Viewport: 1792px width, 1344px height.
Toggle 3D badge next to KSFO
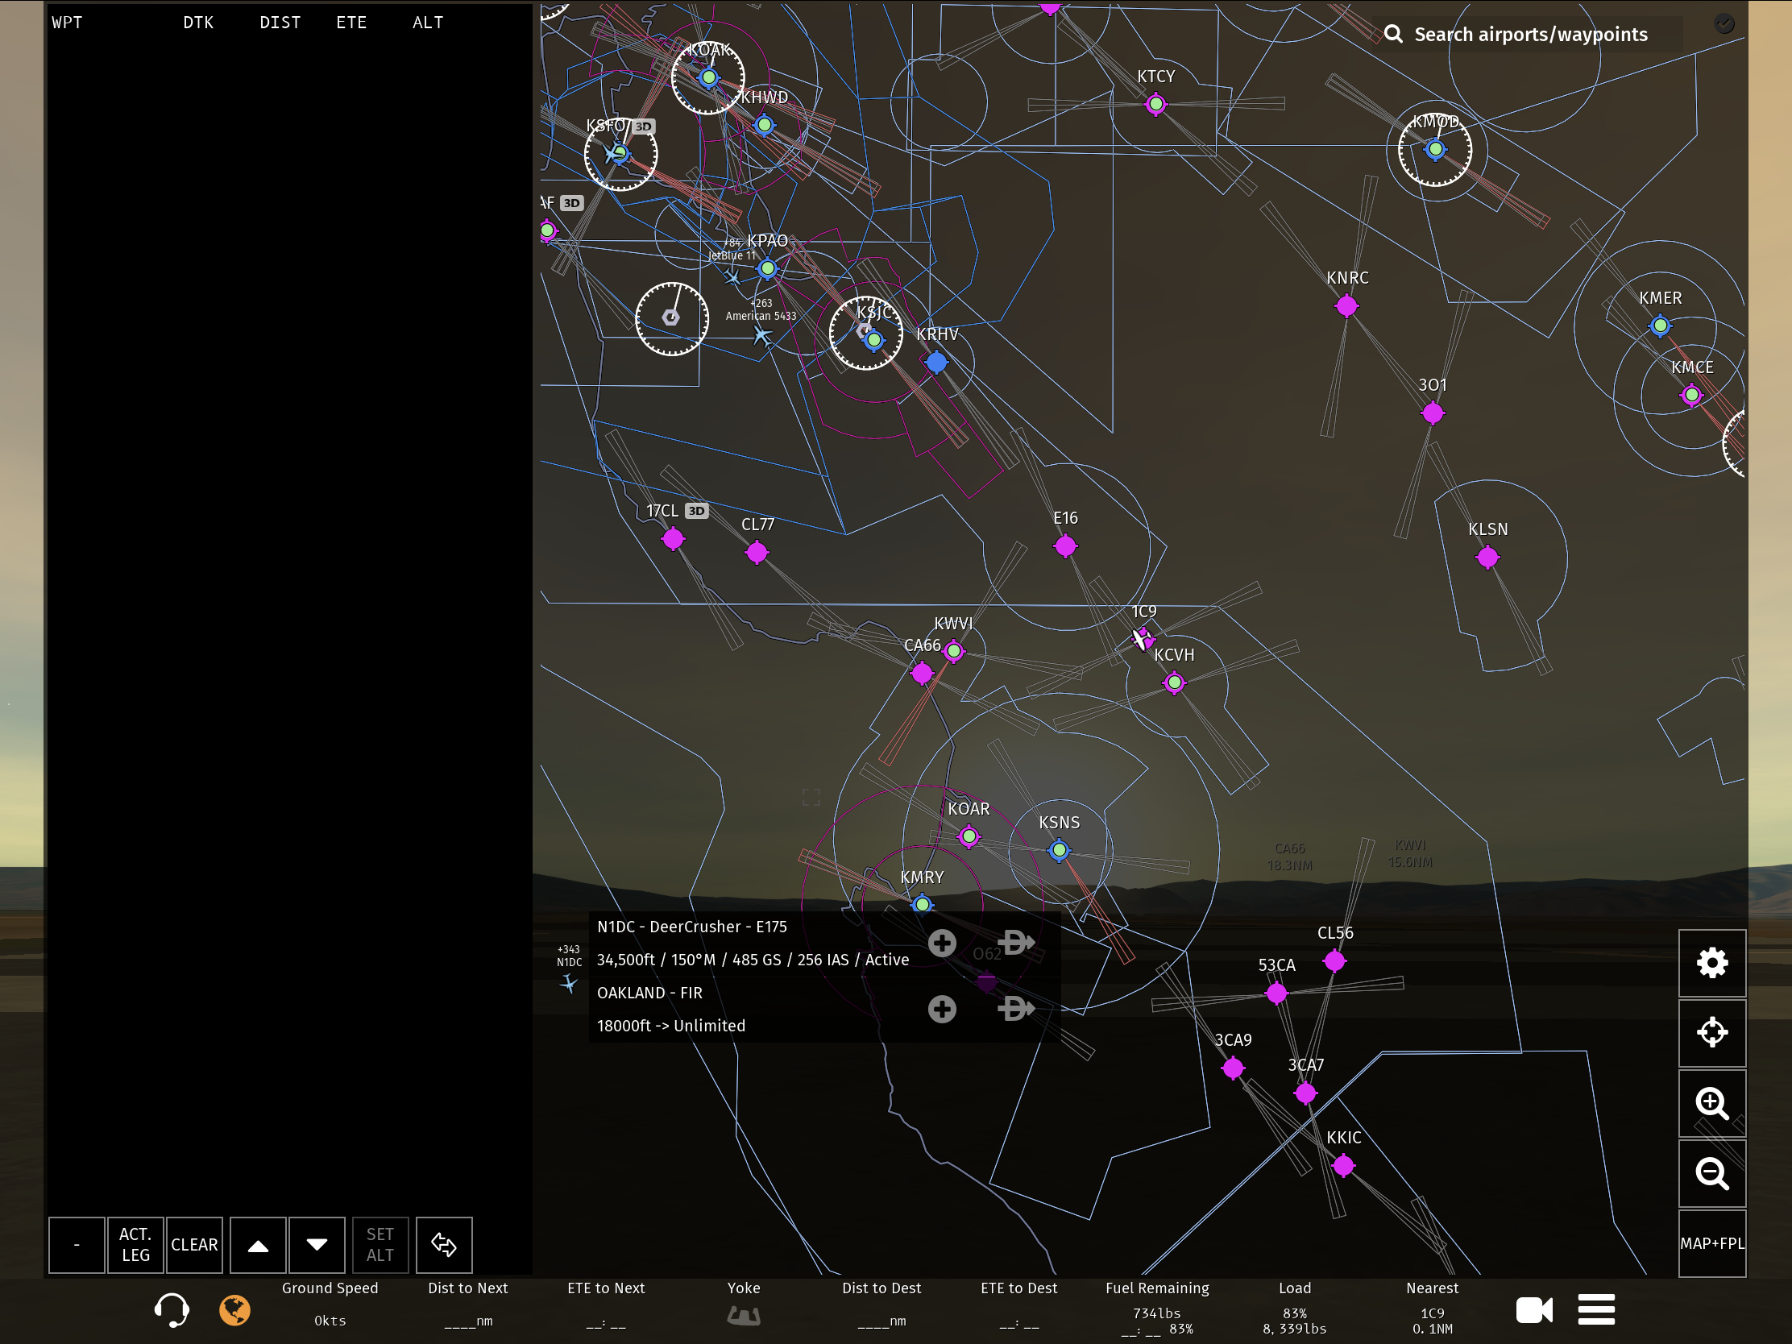(x=643, y=127)
